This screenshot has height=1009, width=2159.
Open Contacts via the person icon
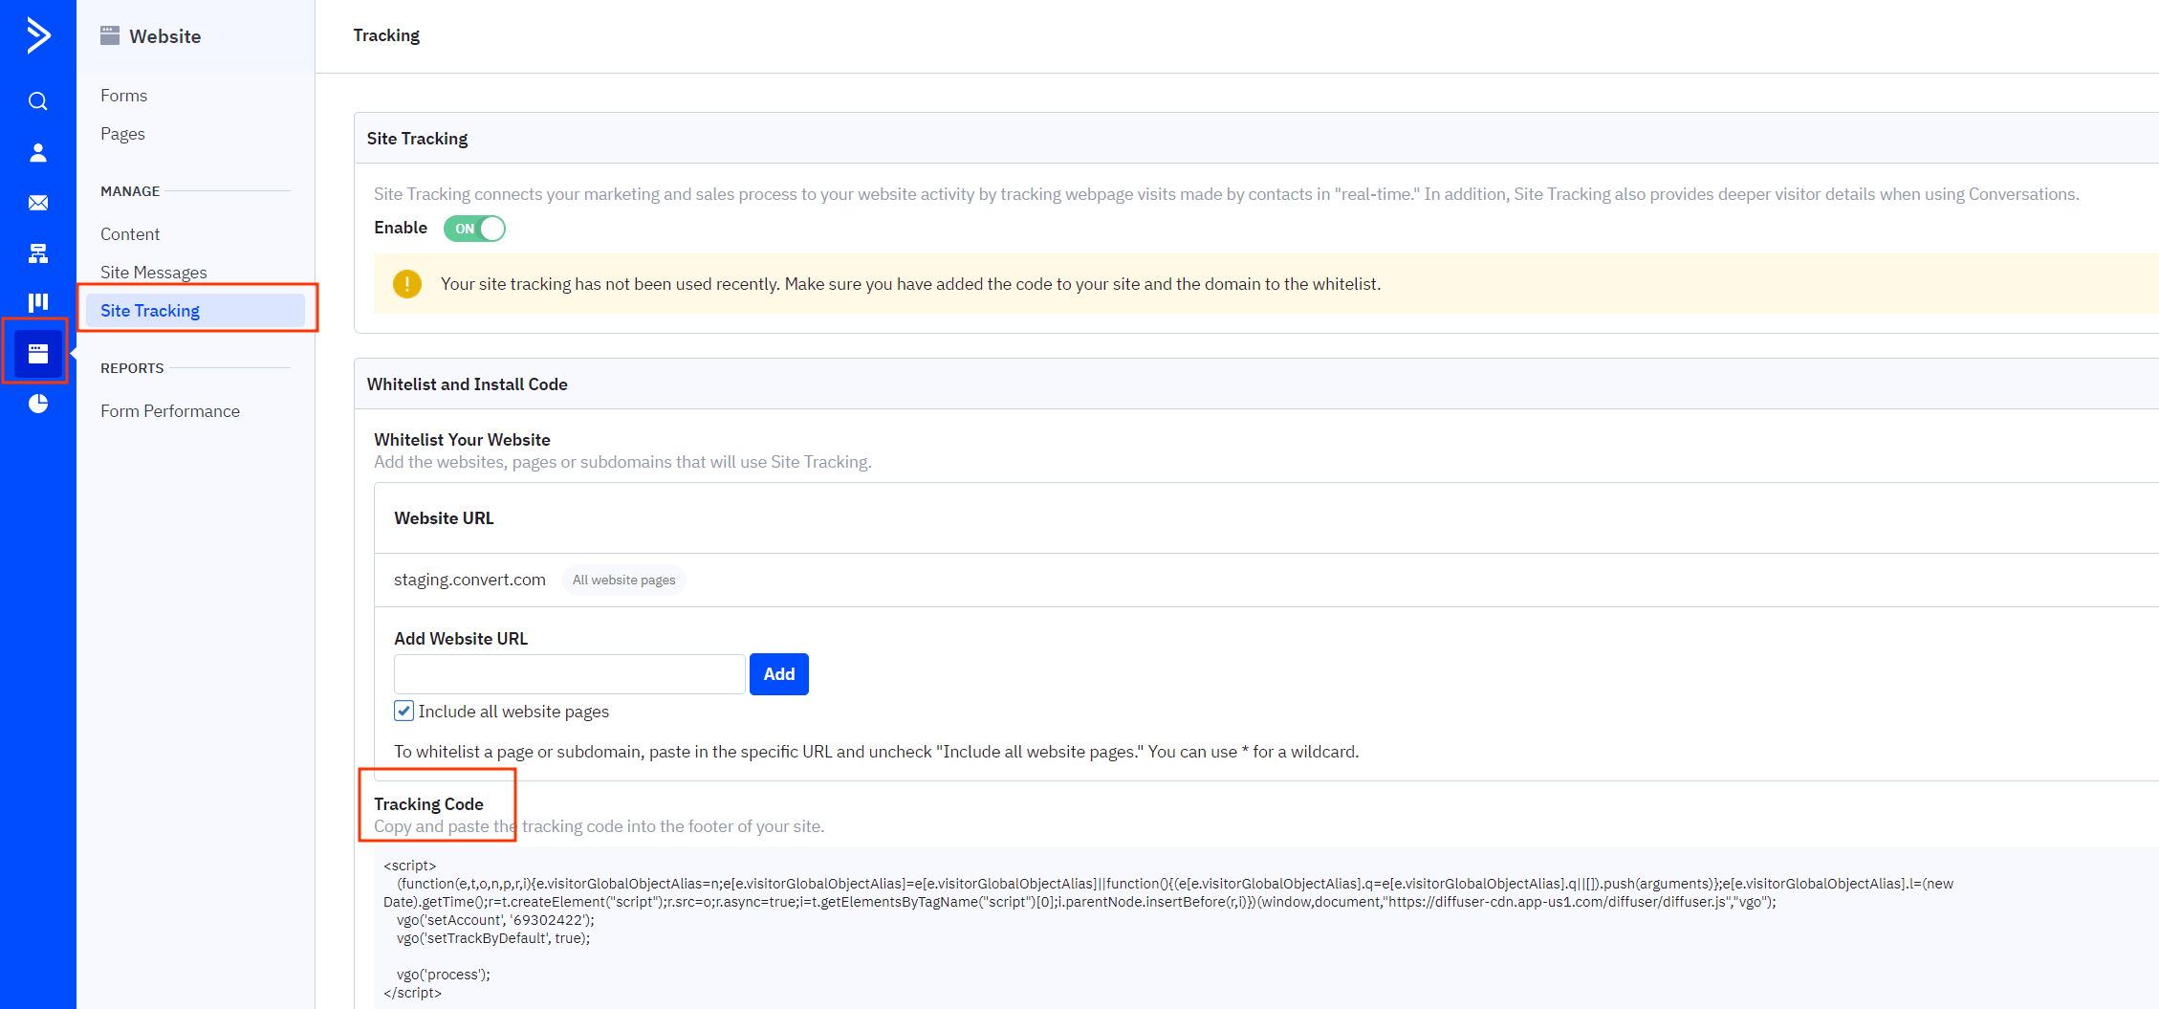coord(37,151)
